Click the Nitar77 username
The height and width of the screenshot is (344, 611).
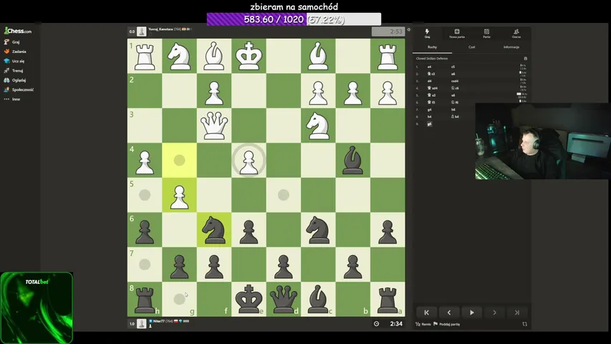pos(158,321)
